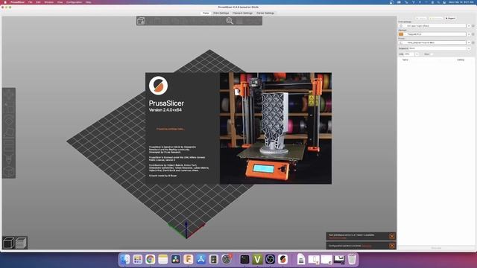Switch to the Printer Settings tab
477x268 pixels.
pos(265,13)
